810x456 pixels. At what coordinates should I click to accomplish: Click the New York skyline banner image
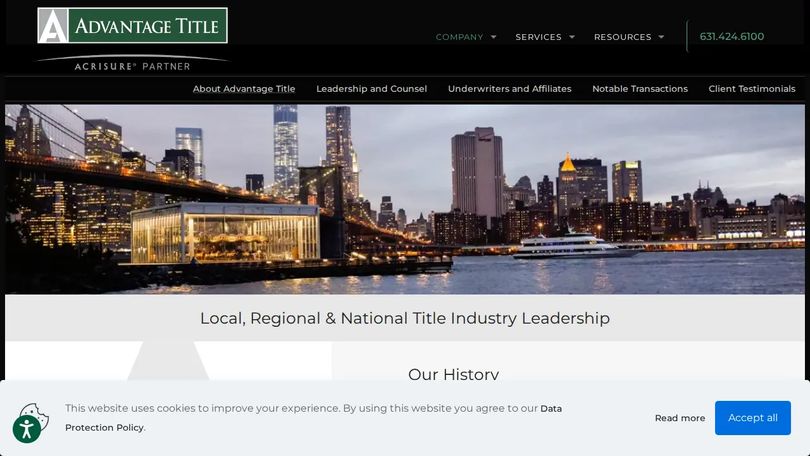405,199
